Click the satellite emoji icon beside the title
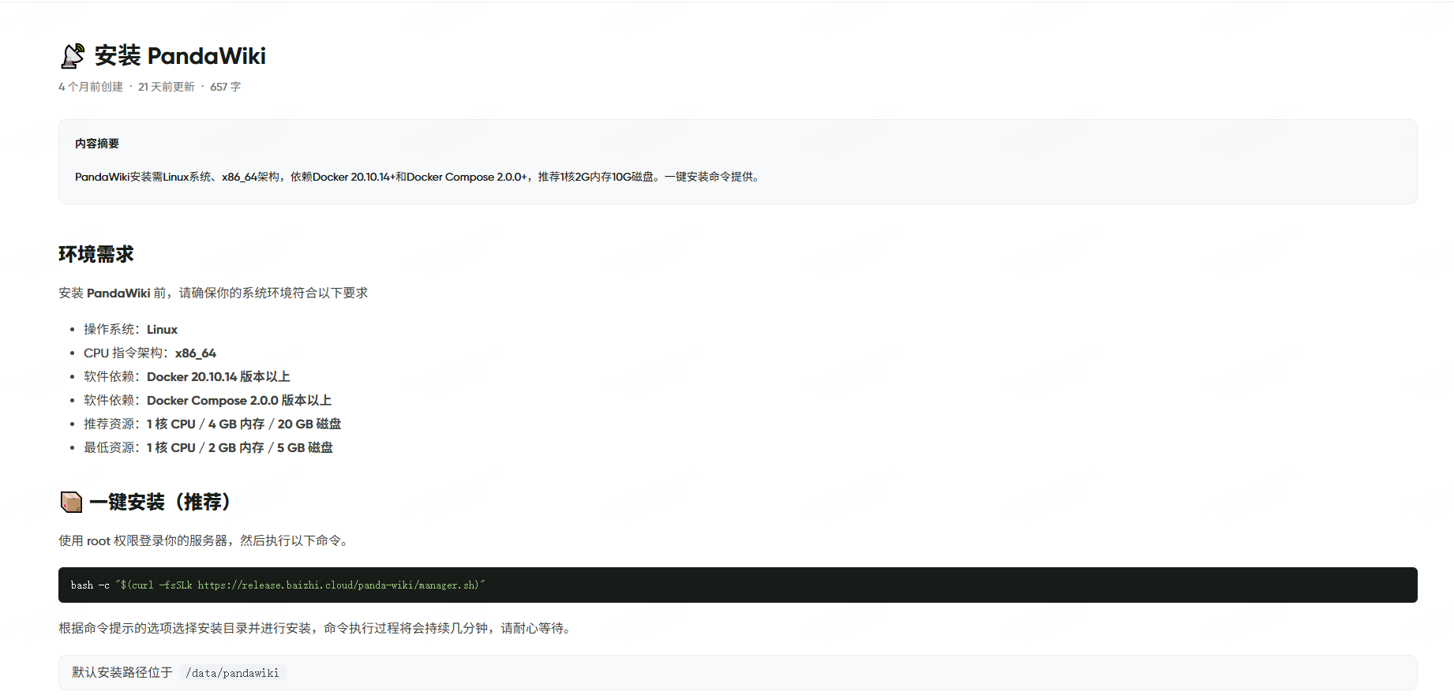 (x=73, y=55)
